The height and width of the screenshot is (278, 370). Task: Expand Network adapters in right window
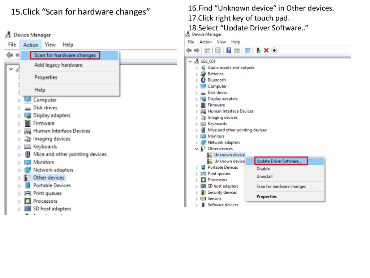pos(197,143)
